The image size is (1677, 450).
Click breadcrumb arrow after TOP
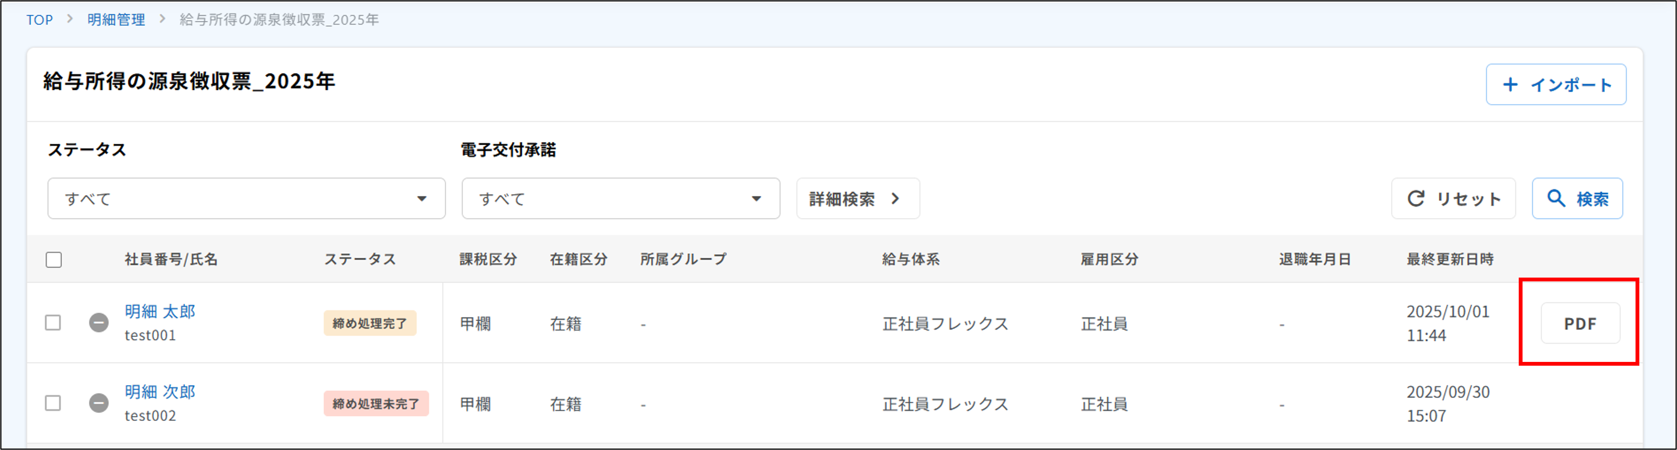(x=70, y=19)
